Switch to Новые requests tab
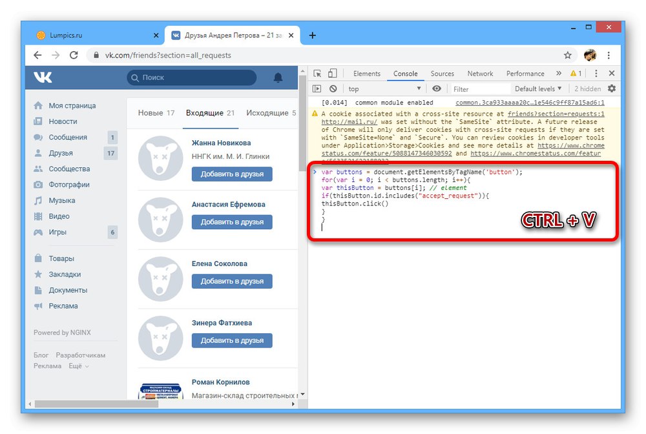Image resolution: width=646 pixels, height=434 pixels. pos(156,113)
